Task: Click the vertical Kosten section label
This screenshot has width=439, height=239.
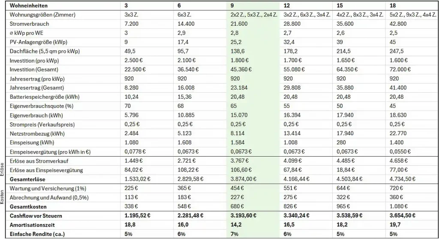Action: [x=3, y=198]
